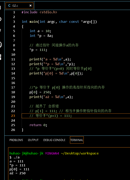Click printf("*p = %d\n",*p) statement
The image size is (130, 180).
52,64
